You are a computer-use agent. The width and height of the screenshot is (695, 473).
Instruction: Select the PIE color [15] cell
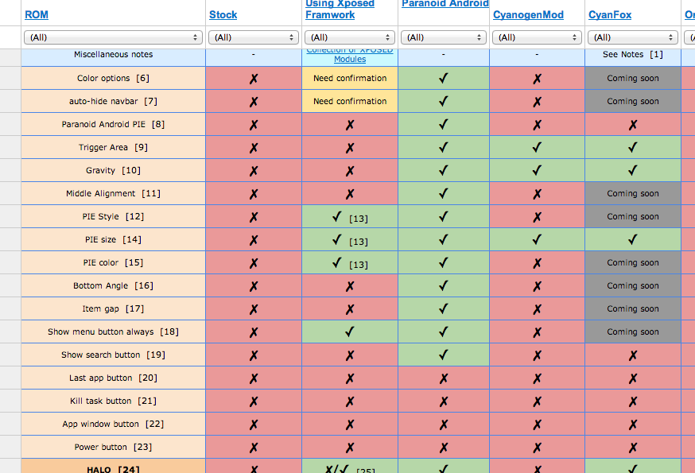point(113,262)
